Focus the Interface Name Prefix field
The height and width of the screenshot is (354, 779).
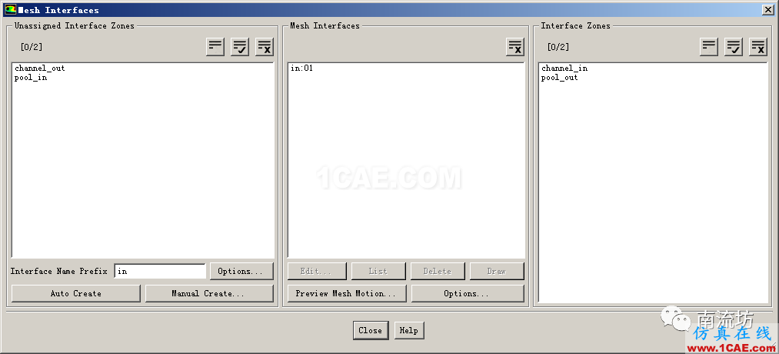click(160, 271)
